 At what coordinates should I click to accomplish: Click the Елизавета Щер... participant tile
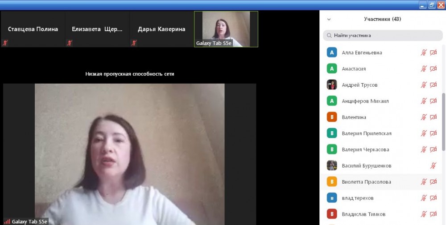[97, 29]
